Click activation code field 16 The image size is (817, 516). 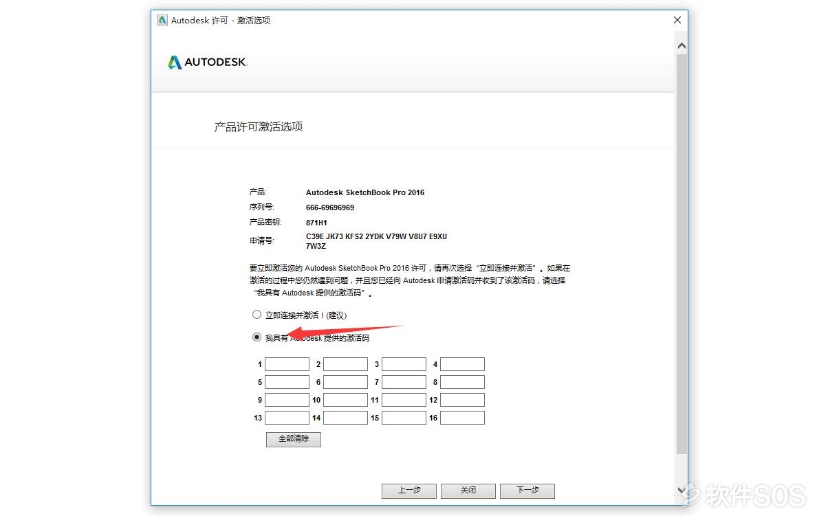[462, 418]
